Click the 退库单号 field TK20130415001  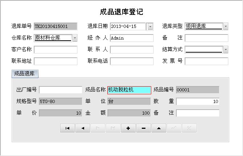(55, 26)
